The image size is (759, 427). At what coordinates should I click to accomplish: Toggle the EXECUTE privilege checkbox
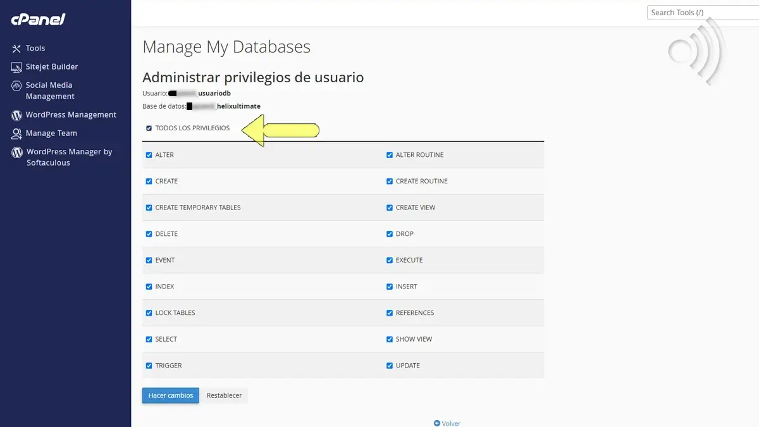tap(390, 260)
